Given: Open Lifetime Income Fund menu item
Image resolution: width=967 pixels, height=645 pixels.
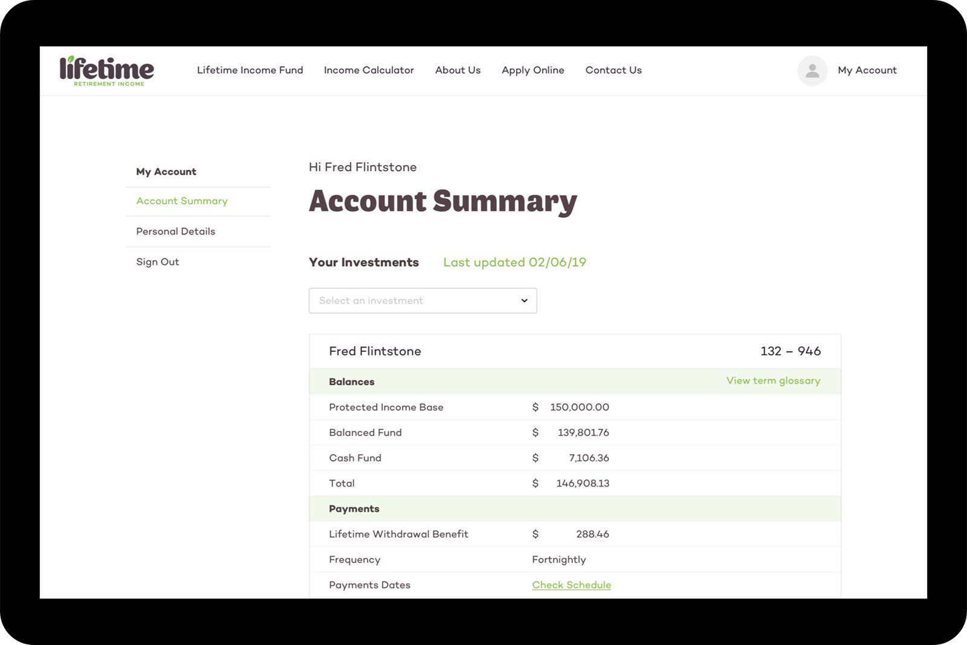Looking at the screenshot, I should pyautogui.click(x=250, y=70).
